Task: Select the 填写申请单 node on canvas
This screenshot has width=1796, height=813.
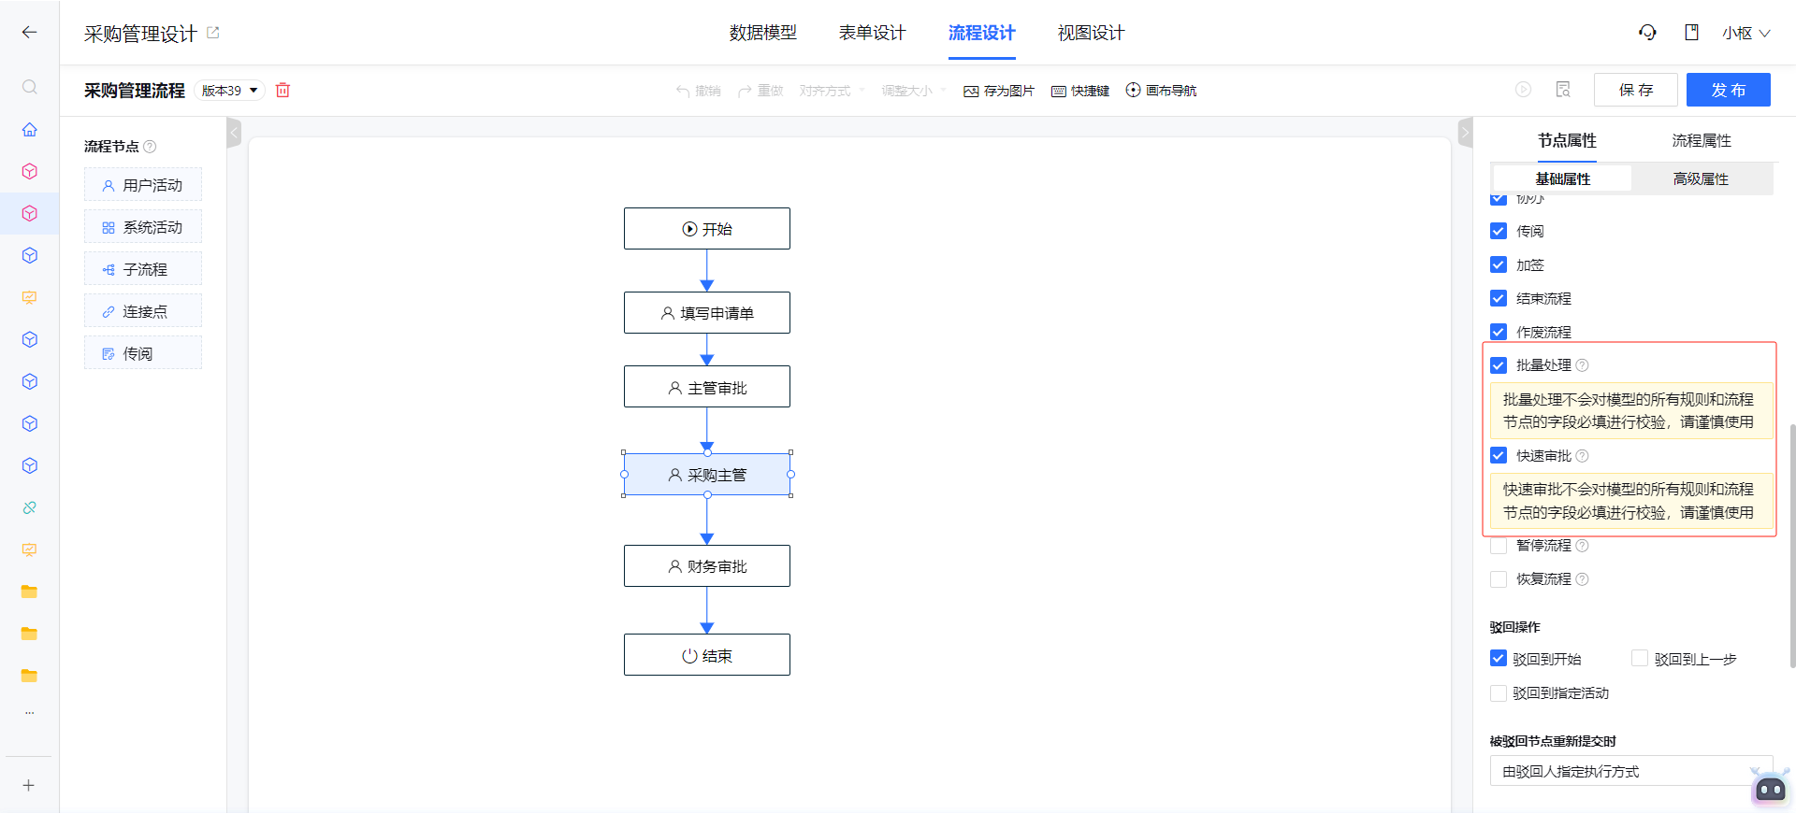Action: pos(707,313)
